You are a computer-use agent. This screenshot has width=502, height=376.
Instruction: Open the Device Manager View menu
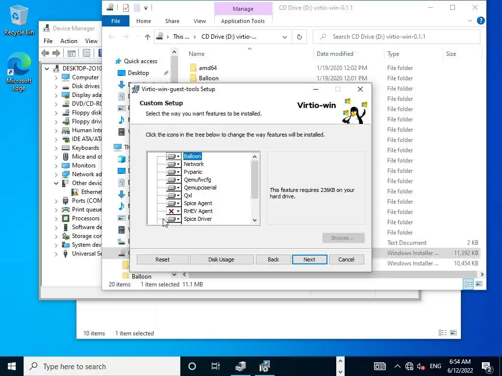[91, 41]
